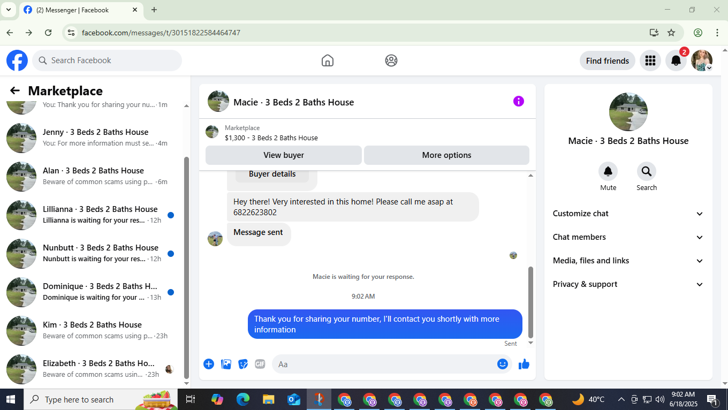The image size is (728, 410).
Task: Send a thumbs-up like
Action: pos(524,364)
